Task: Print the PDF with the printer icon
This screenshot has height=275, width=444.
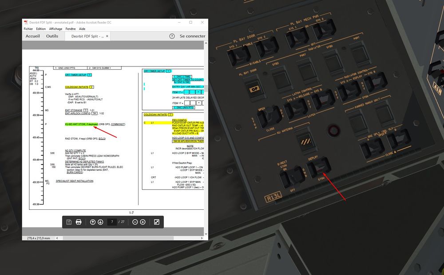Action: [79, 222]
